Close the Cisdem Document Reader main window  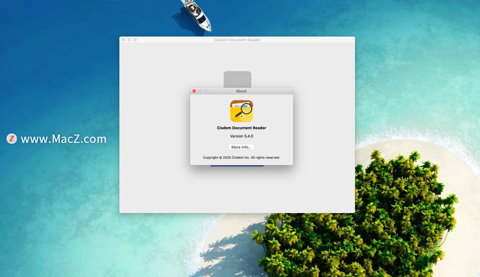pyautogui.click(x=123, y=40)
